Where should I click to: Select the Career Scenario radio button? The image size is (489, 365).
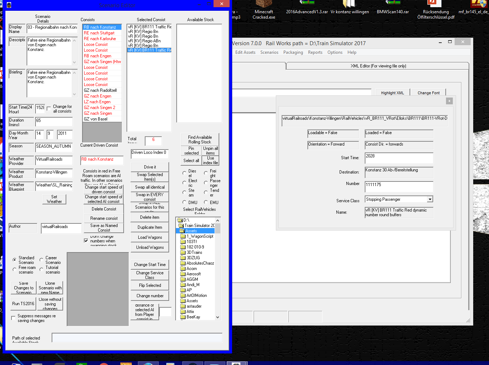point(41,260)
